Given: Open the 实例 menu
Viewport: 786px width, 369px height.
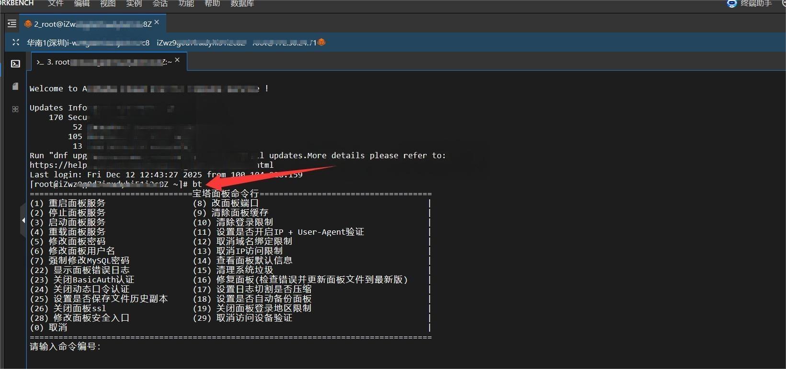Looking at the screenshot, I should pos(134,3).
